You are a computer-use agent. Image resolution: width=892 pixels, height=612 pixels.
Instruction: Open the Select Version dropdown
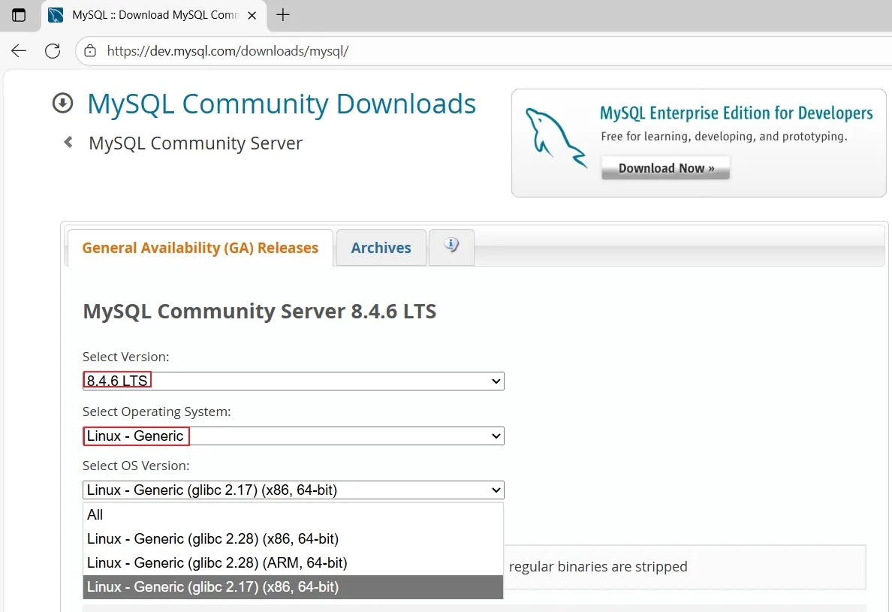click(294, 381)
